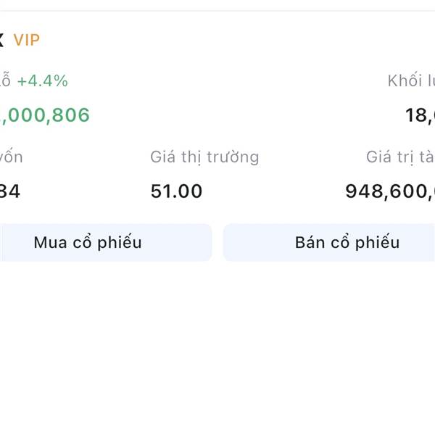Click the divider line above VIP
This screenshot has width=435, height=435.
[217, 10]
